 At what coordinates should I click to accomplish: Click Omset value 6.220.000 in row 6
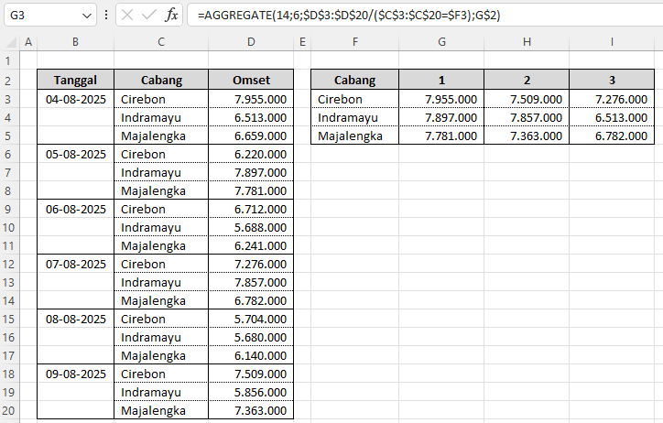coord(251,154)
